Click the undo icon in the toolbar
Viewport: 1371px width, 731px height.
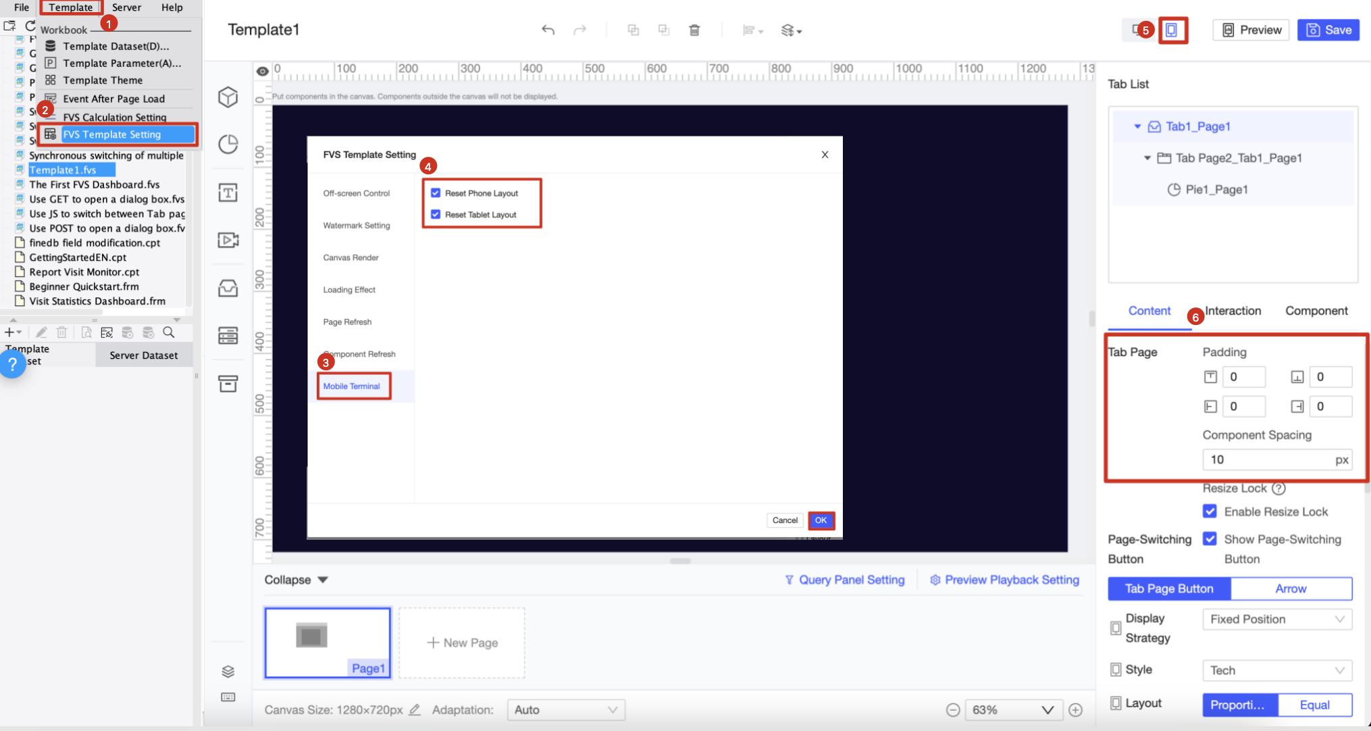click(548, 30)
